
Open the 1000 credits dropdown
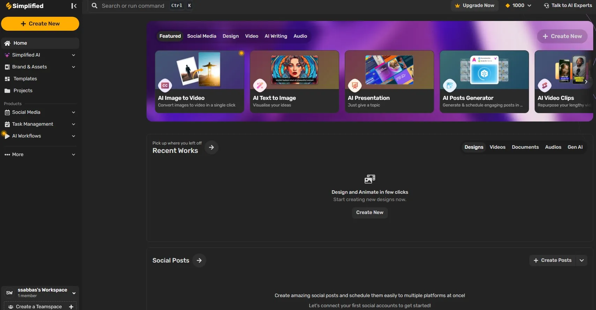click(x=519, y=6)
